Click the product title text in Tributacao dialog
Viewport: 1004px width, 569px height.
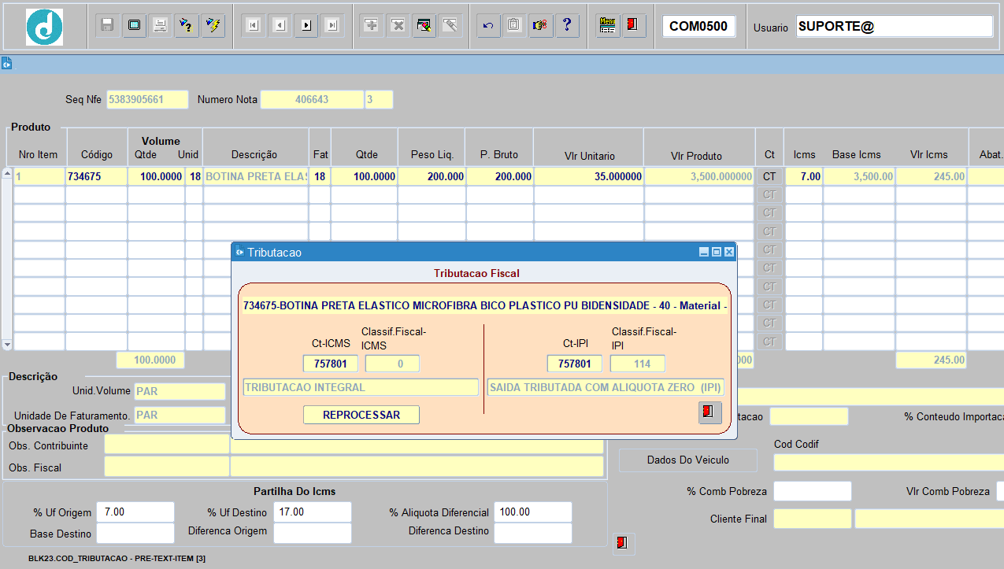(485, 305)
